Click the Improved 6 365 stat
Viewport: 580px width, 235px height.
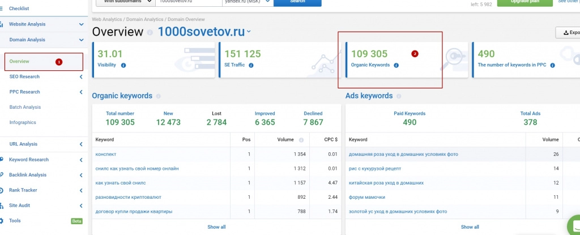tap(265, 118)
